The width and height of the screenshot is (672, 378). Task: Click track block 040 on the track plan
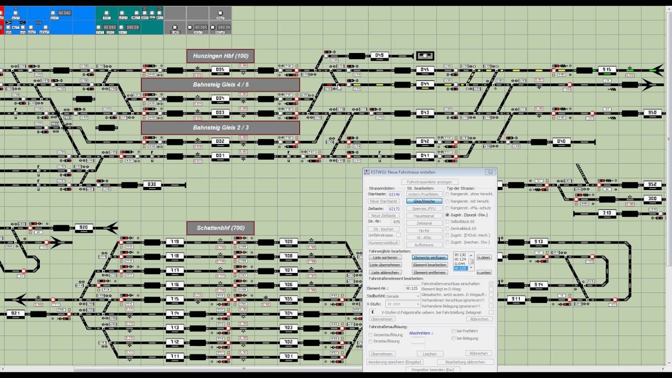562,142
